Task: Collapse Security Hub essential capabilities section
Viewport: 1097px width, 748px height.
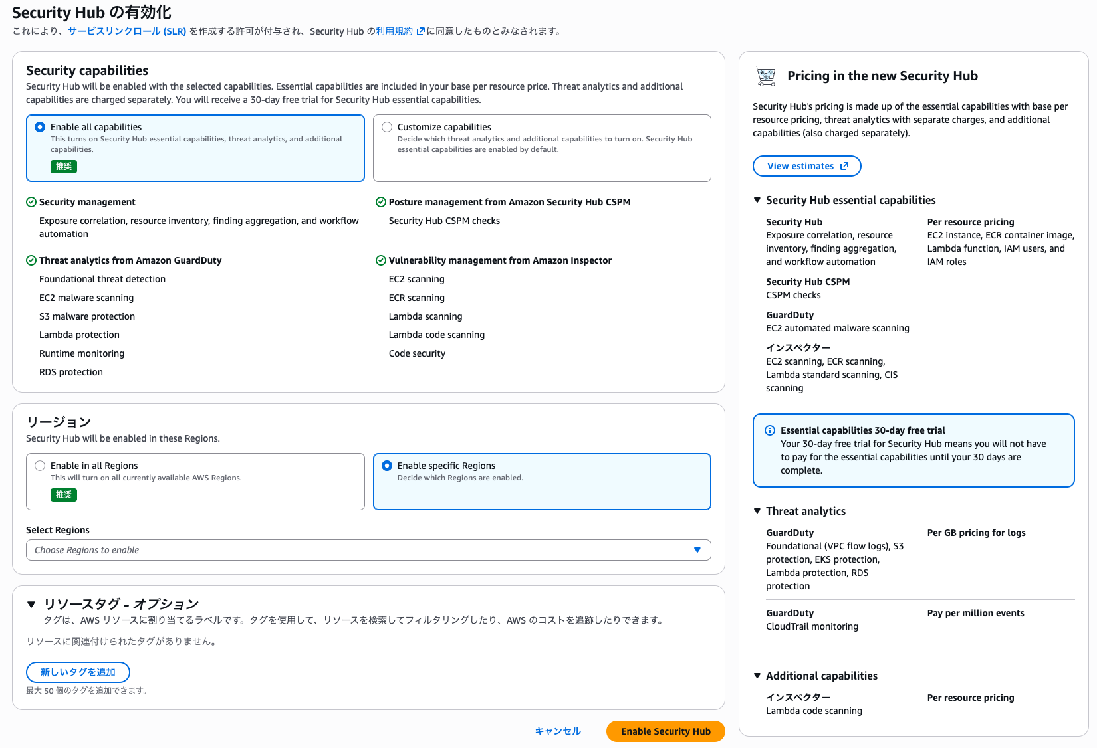Action: coord(757,200)
